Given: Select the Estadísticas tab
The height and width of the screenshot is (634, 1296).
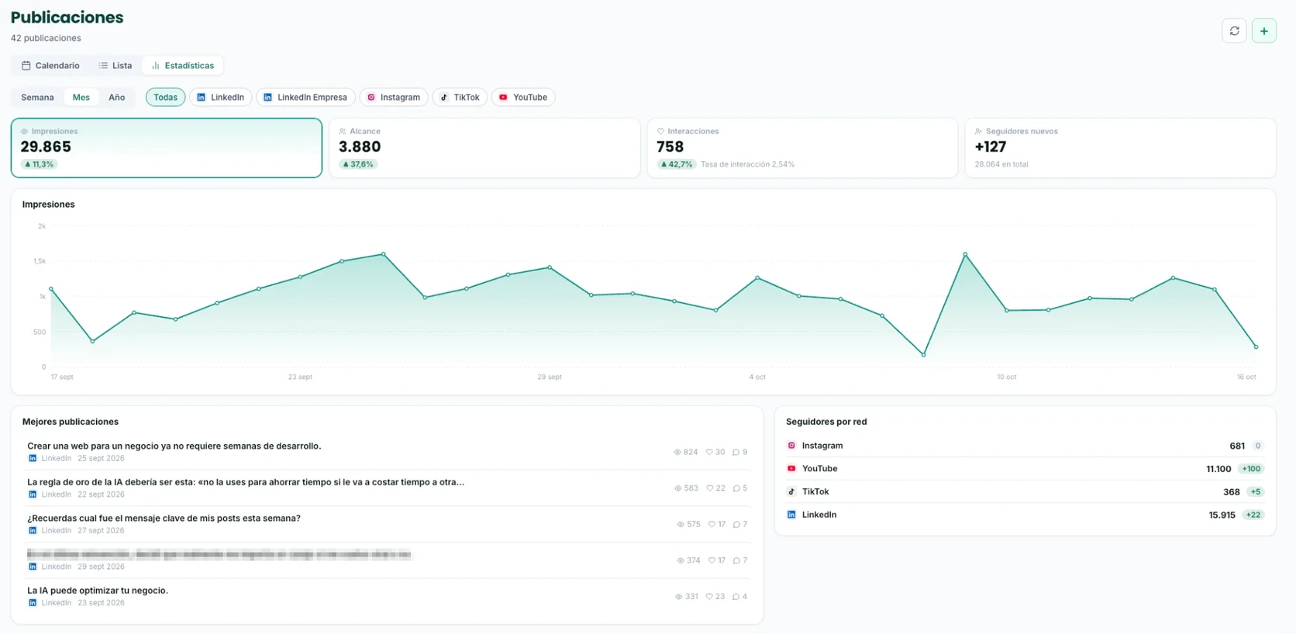Looking at the screenshot, I should point(183,66).
